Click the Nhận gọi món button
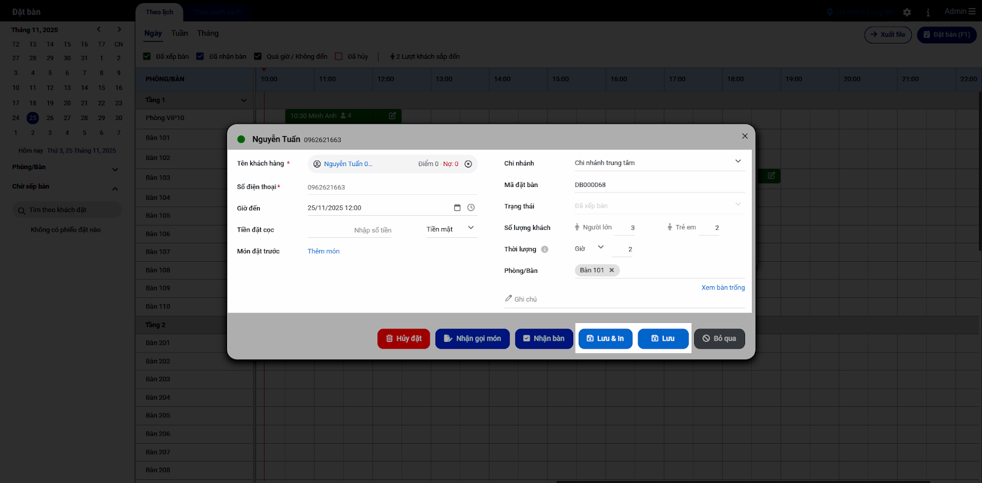Image resolution: width=982 pixels, height=483 pixels. (473, 338)
